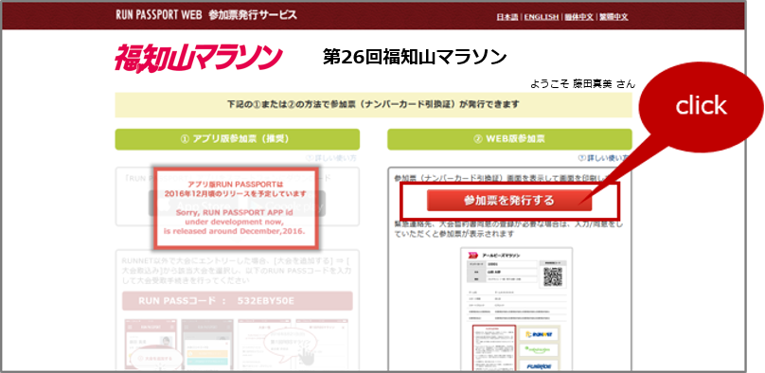Click the RUN PASSコード 532EBY50E bar
This screenshot has width=765, height=373.
point(237,301)
